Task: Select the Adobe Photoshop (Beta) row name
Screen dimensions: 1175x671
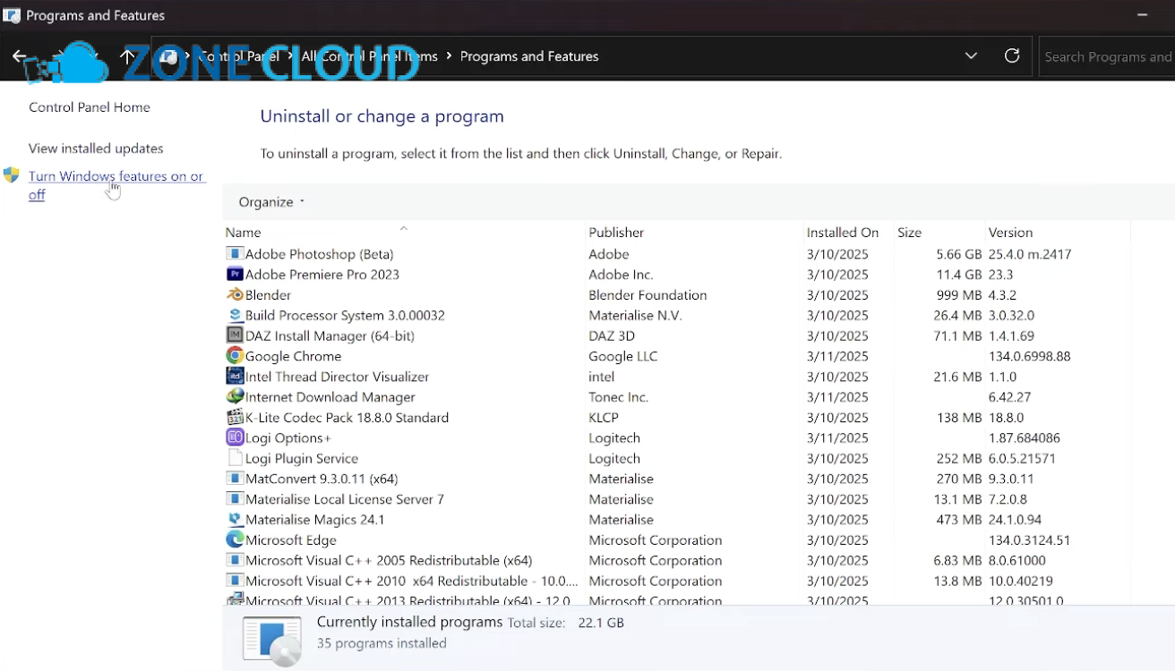Action: (319, 254)
